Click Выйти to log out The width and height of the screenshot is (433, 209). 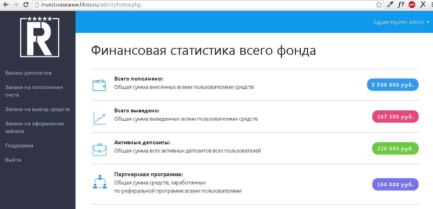coord(13,160)
